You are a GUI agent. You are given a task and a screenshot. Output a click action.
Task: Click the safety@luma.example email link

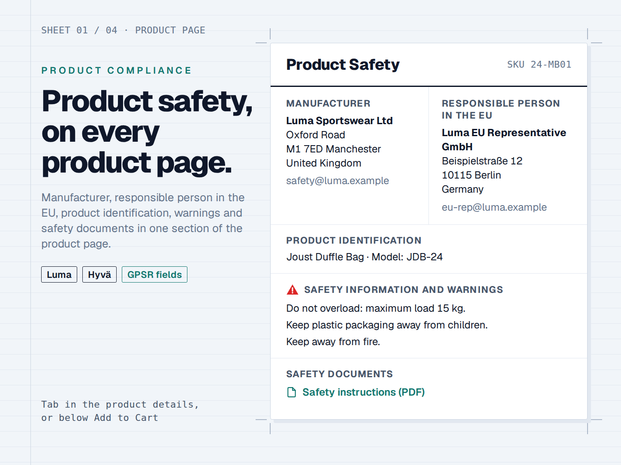(338, 181)
